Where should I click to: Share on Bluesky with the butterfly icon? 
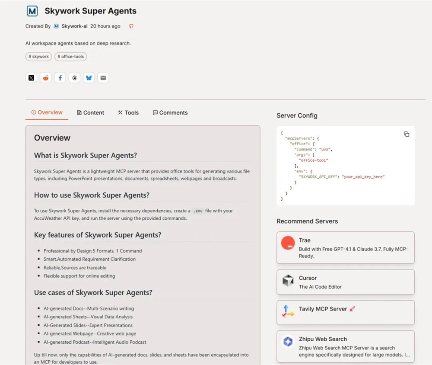(89, 78)
